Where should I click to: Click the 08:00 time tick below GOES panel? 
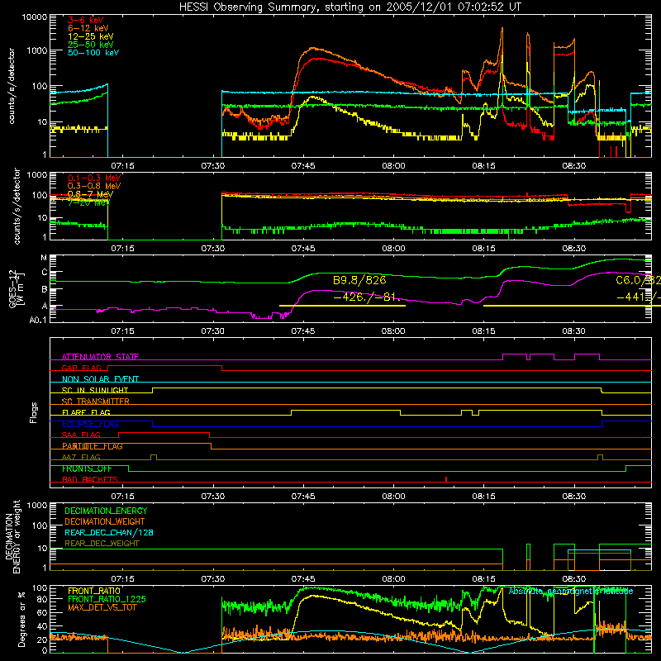pos(393,331)
